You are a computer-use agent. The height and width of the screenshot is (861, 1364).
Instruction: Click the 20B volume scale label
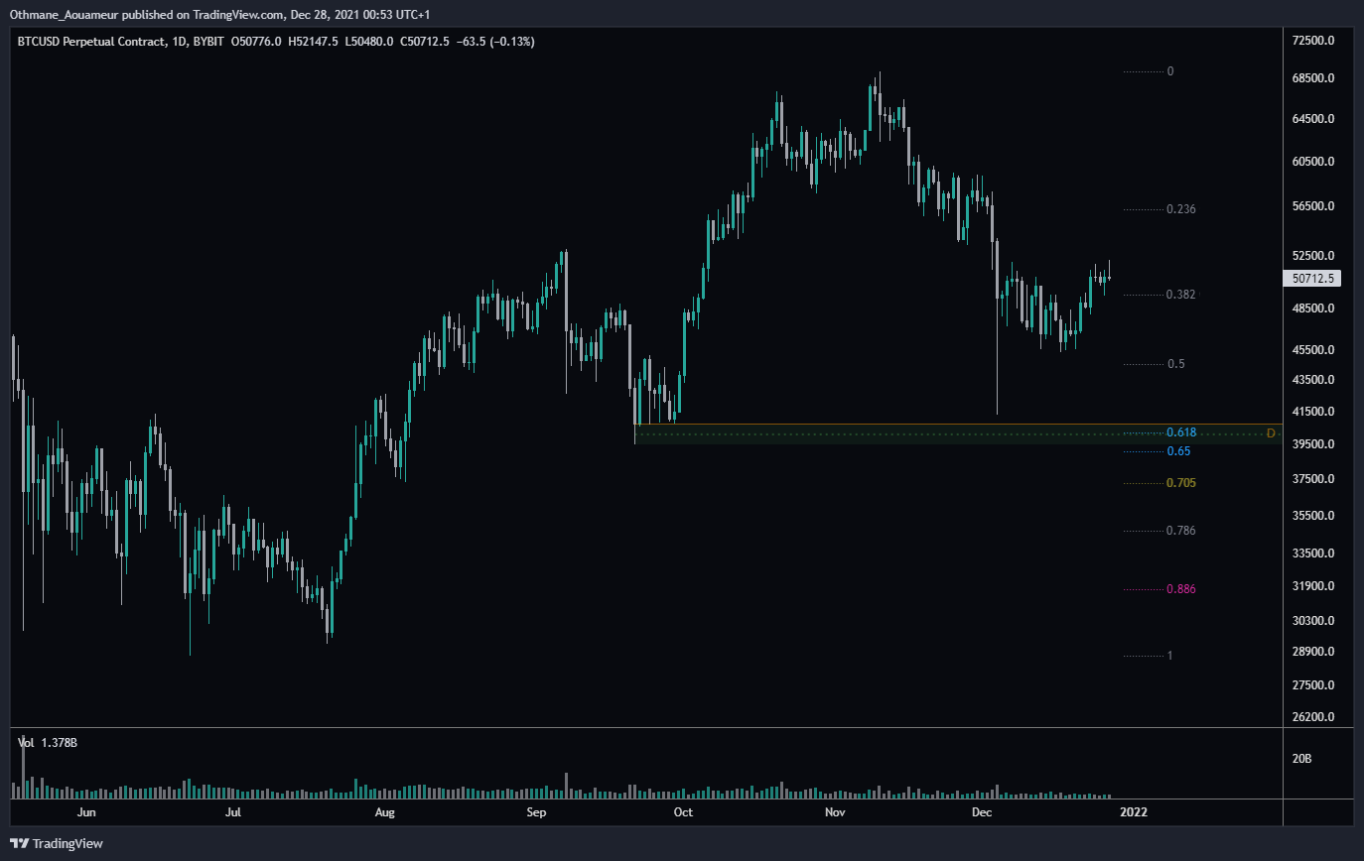[x=1301, y=759]
